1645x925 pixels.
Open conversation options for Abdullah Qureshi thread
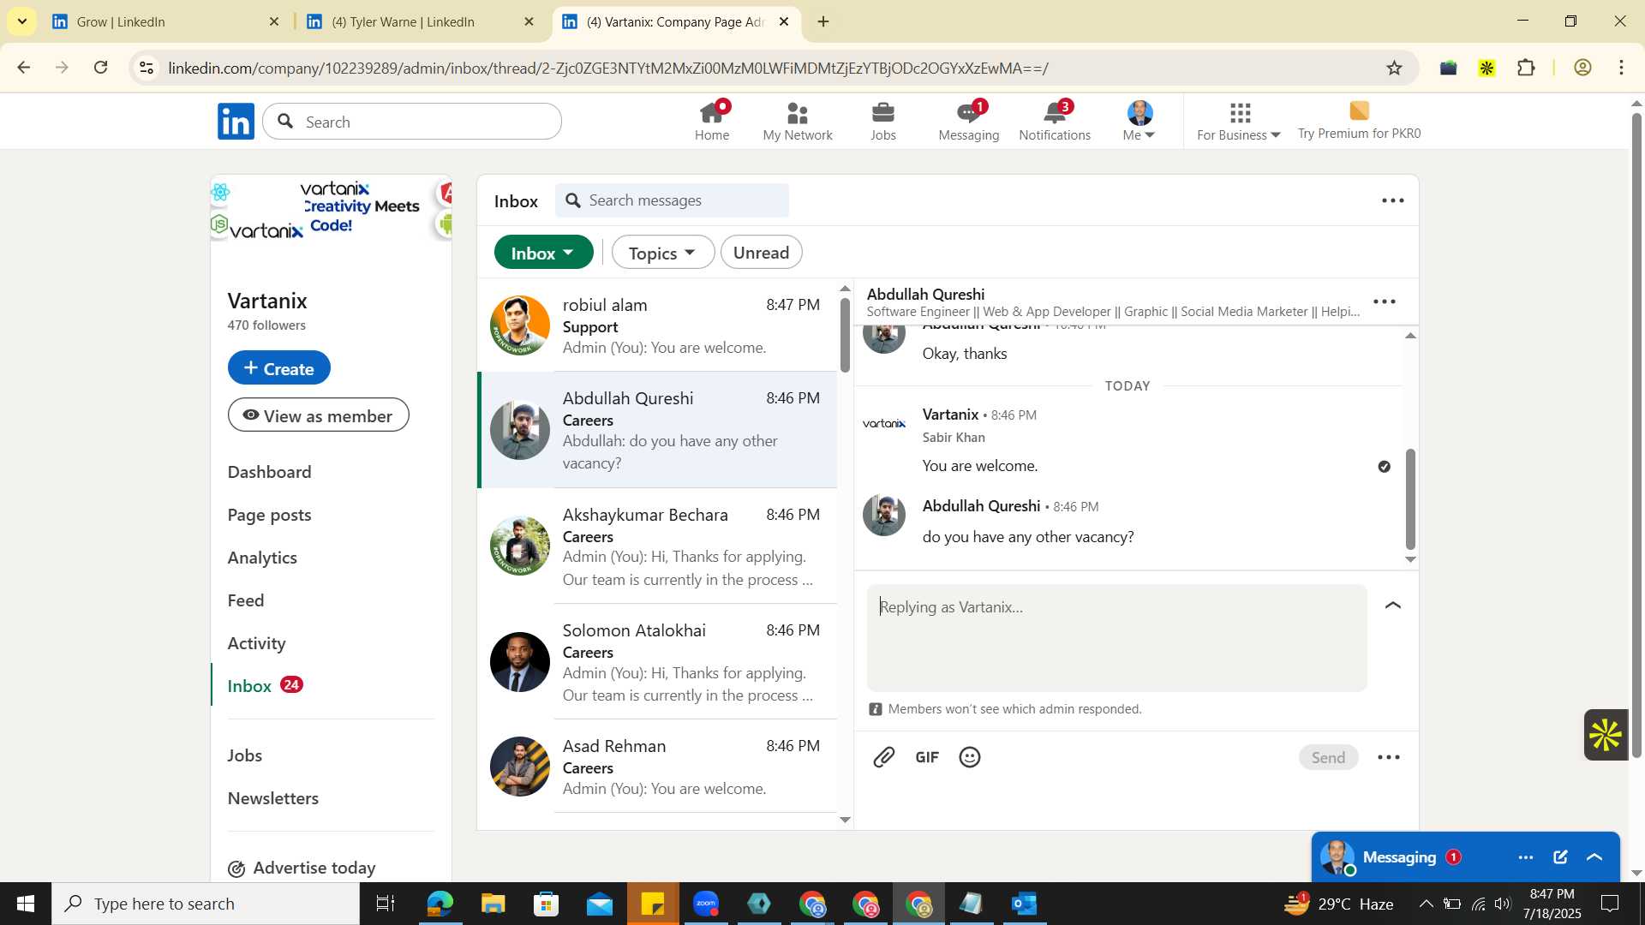point(1385,301)
